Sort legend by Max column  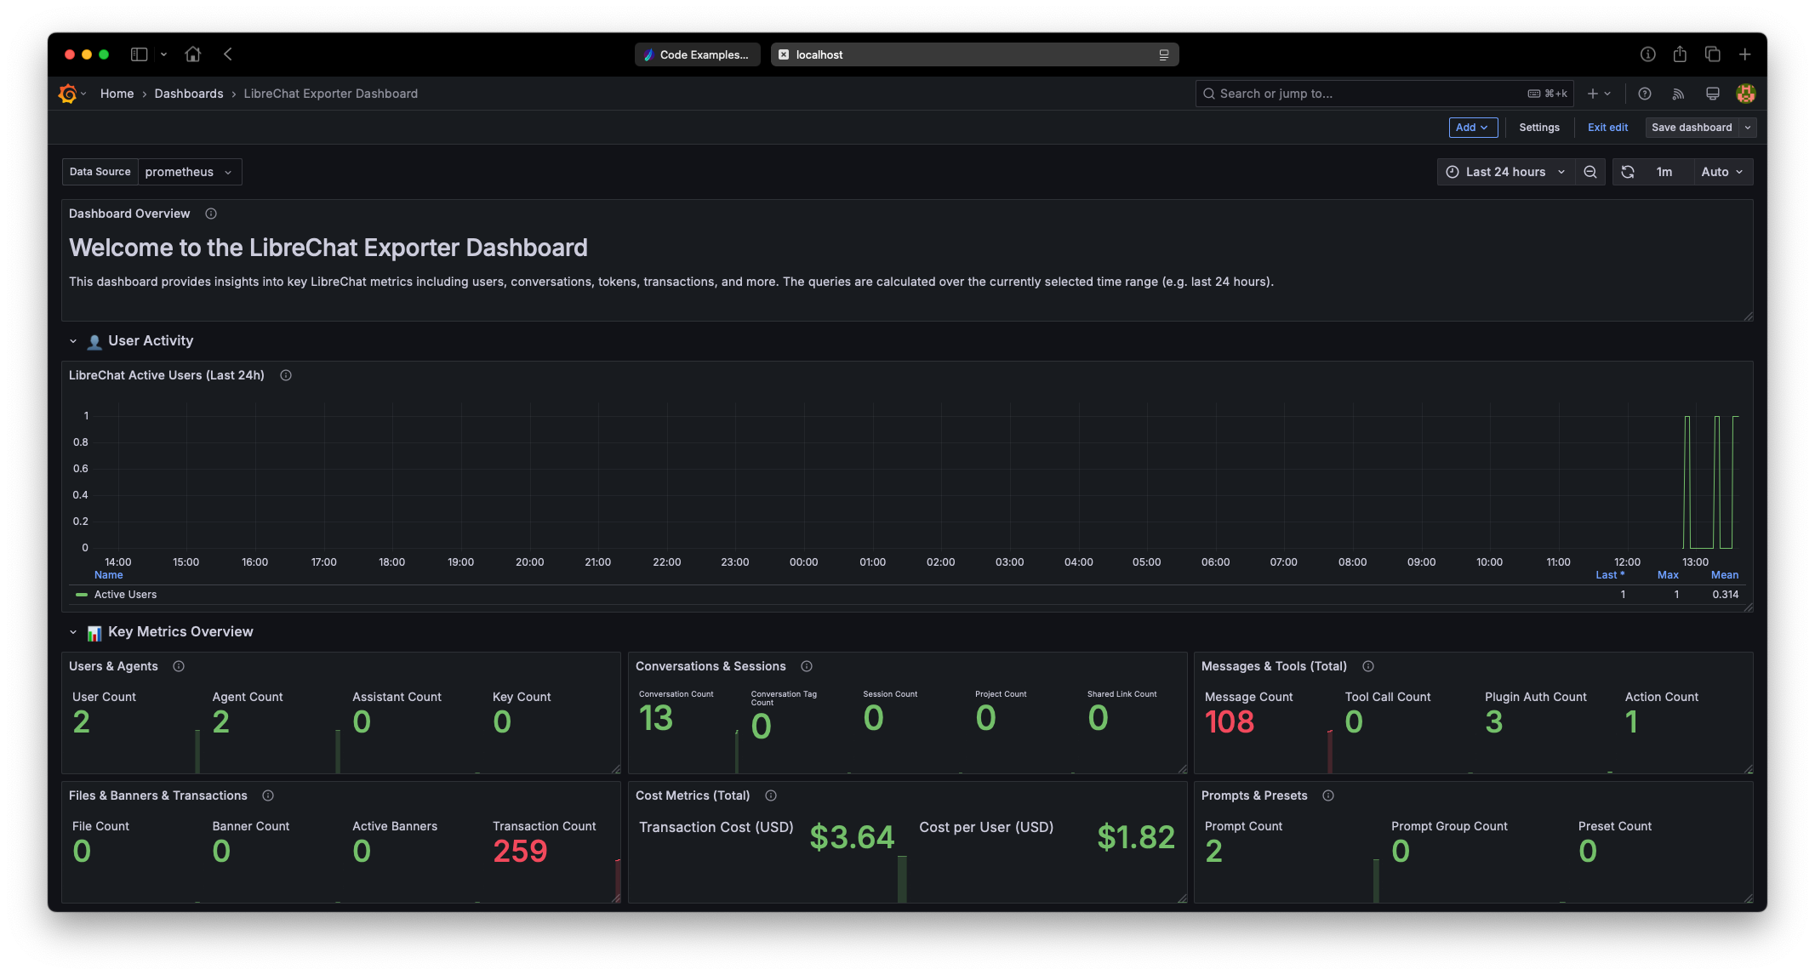click(1668, 575)
